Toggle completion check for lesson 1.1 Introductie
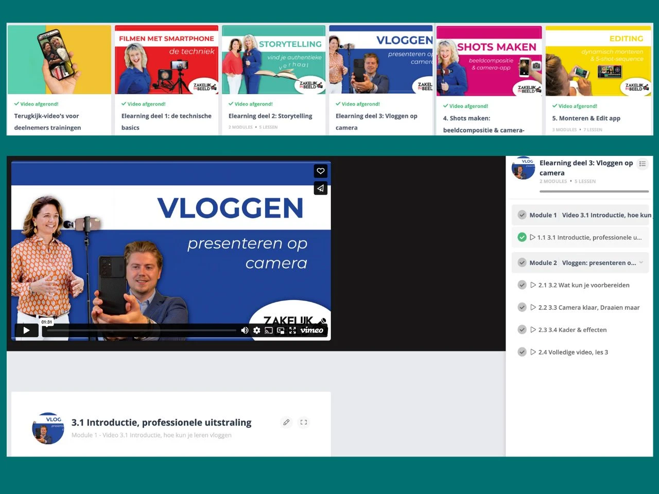The image size is (659, 494). [522, 237]
